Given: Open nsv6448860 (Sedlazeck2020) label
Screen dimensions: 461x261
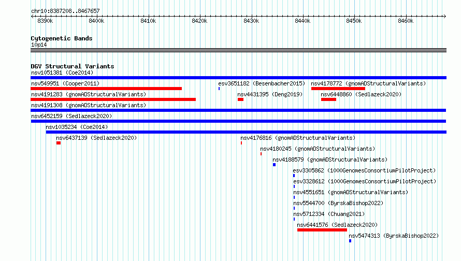Looking at the screenshot, I should tap(361, 94).
